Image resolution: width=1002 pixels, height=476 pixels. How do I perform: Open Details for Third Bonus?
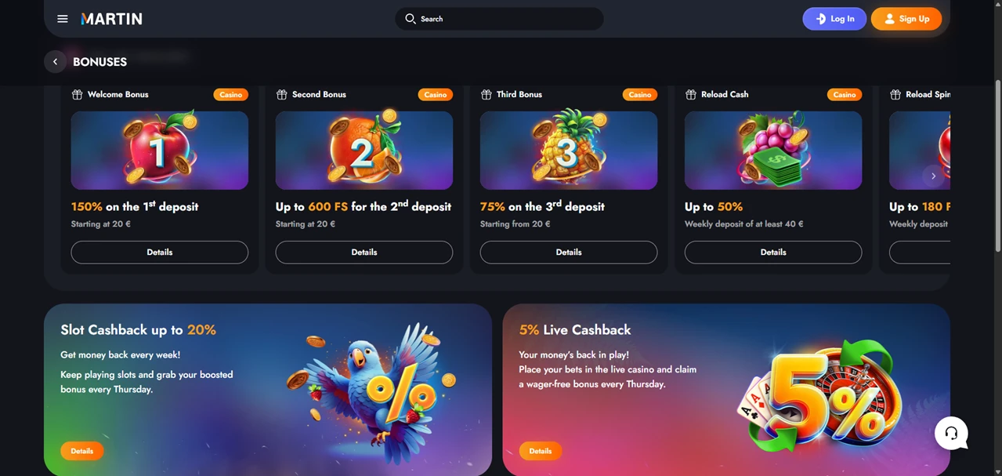pos(569,253)
